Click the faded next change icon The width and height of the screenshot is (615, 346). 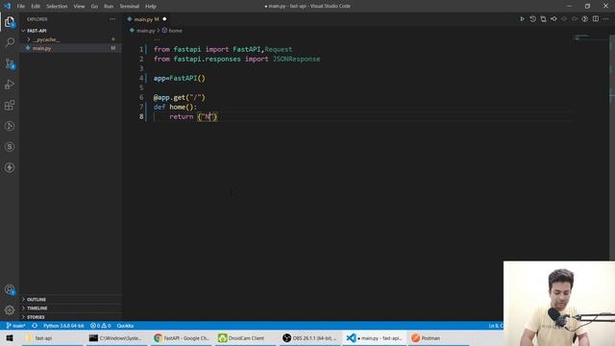pos(575,19)
